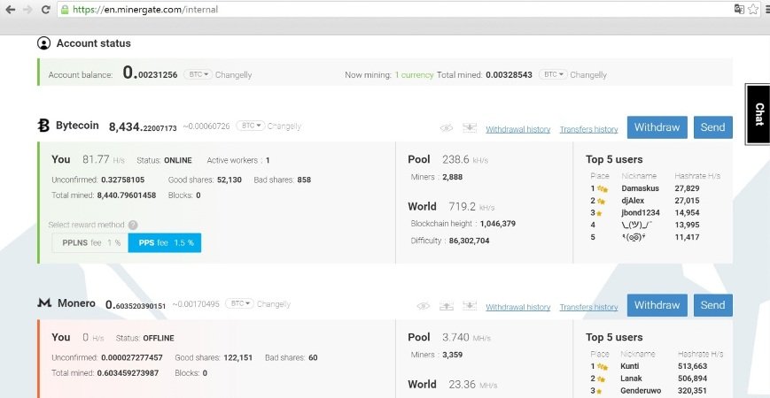Click the Changelly link next to account balance
The image size is (770, 398).
[x=233, y=75]
